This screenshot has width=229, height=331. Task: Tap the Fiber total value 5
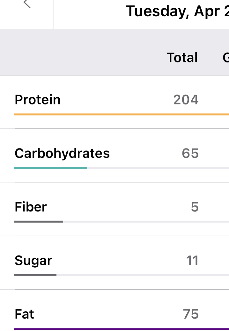195,207
